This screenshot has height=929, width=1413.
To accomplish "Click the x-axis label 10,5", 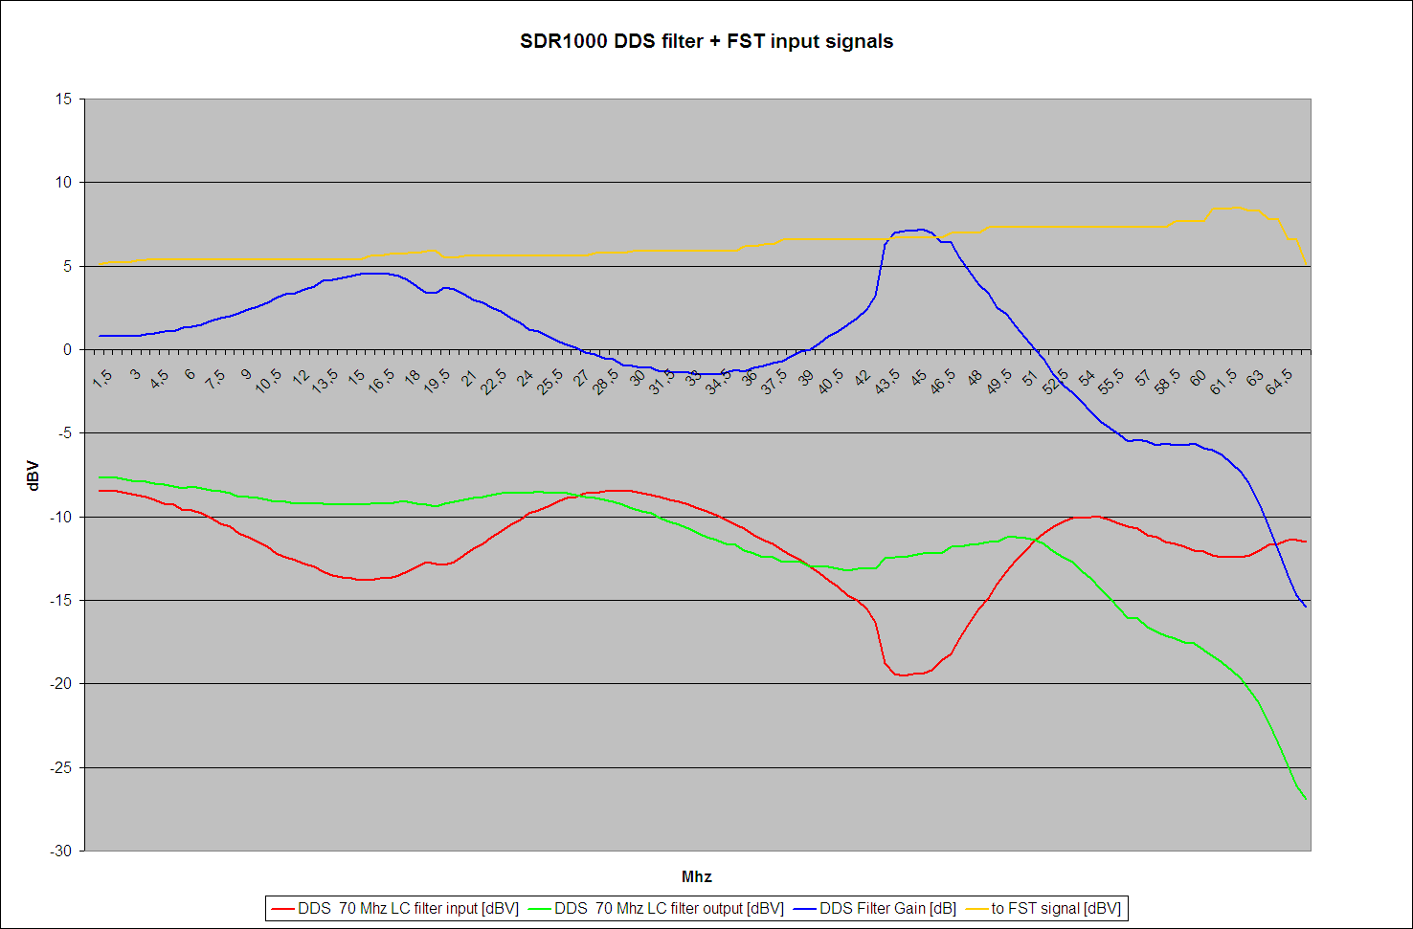I will pyautogui.click(x=269, y=380).
